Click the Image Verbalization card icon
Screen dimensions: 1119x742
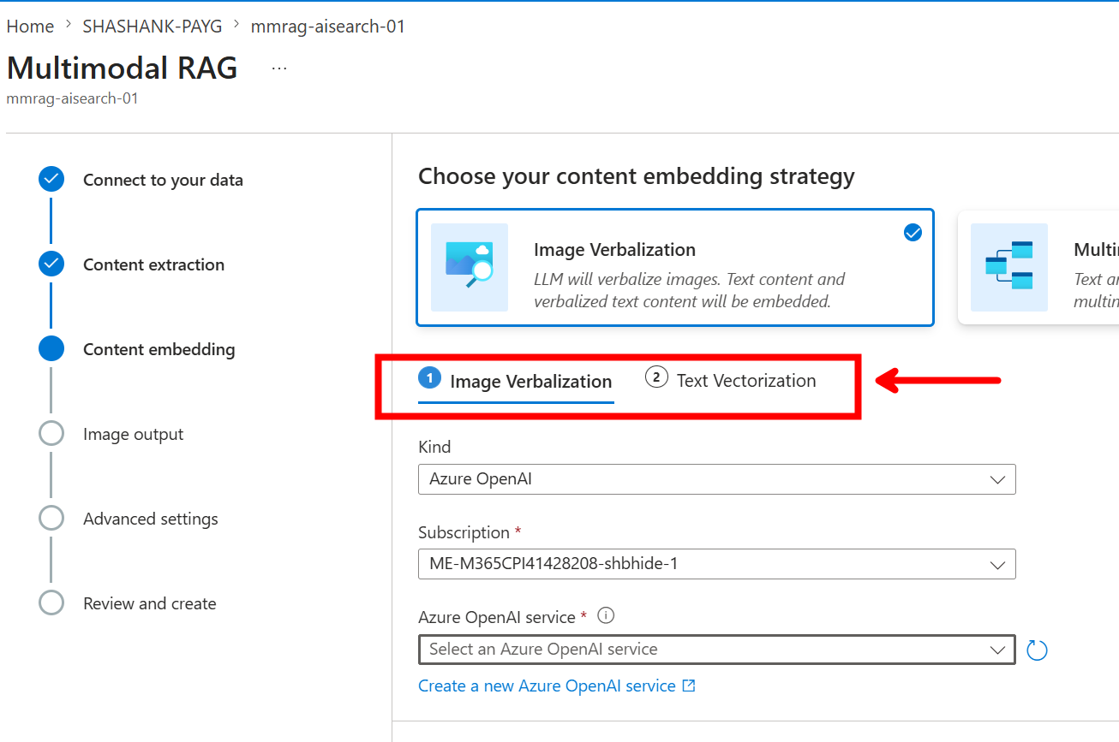point(470,267)
